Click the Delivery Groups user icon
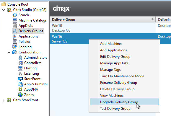This screenshot has height=116, width=171. 15,31
